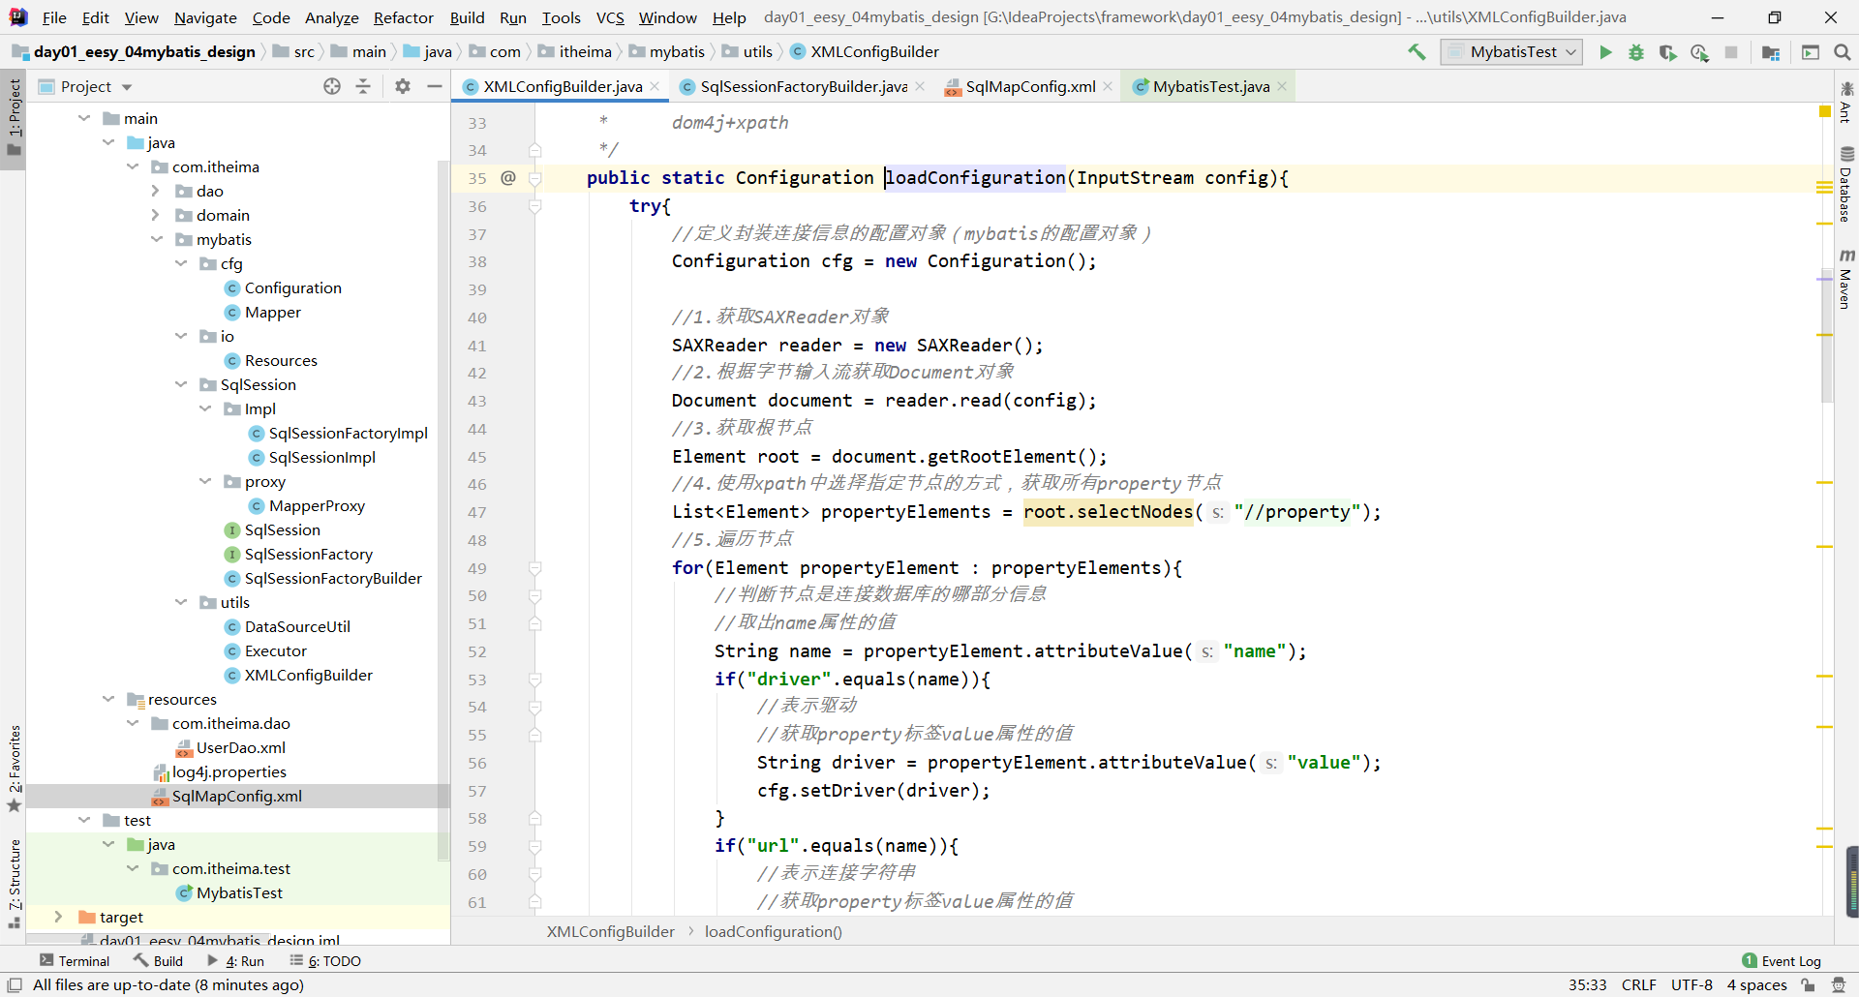
Task: Click the Search Everywhere magnifier icon
Action: [1843, 52]
